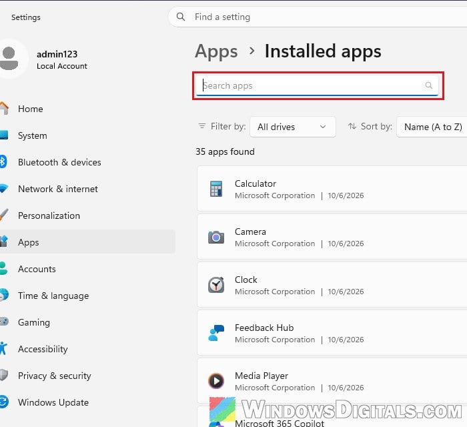This screenshot has width=467, height=427.
Task: Select the Calculator app entry text
Action: click(256, 183)
